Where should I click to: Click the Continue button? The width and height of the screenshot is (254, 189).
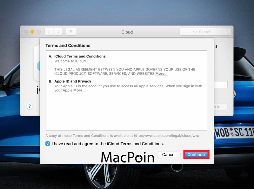click(196, 155)
